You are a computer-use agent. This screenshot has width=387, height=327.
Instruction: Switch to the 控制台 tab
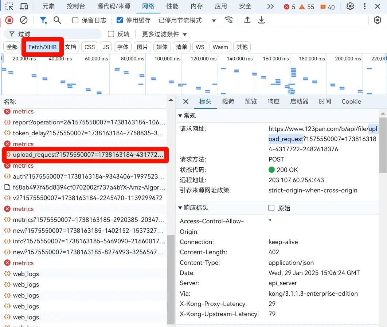pyautogui.click(x=76, y=6)
